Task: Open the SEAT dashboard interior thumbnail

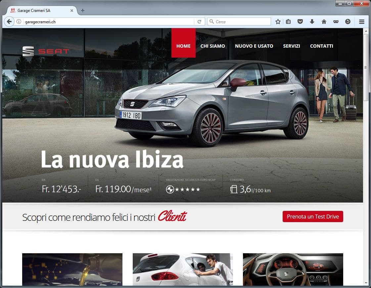Action: (293, 269)
